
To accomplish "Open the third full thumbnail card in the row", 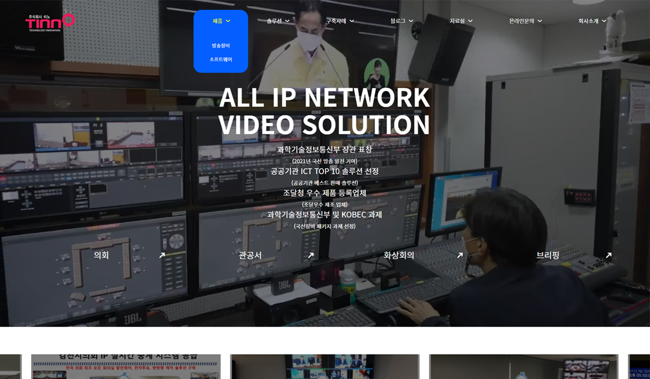I will 523,367.
